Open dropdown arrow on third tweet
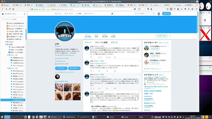212x119 pixels. pos(139,75)
